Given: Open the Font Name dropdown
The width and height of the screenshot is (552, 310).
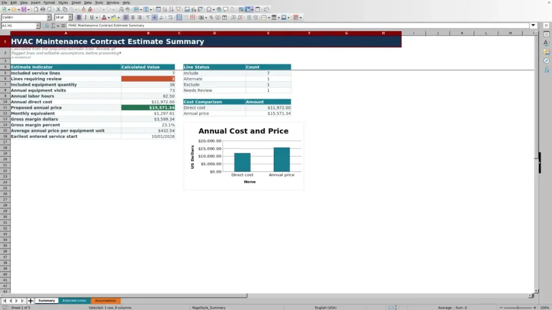Looking at the screenshot, I should point(49,17).
